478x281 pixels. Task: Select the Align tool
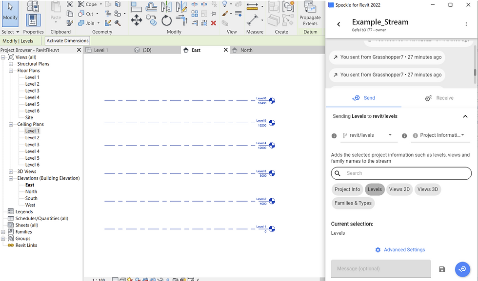(x=136, y=6)
